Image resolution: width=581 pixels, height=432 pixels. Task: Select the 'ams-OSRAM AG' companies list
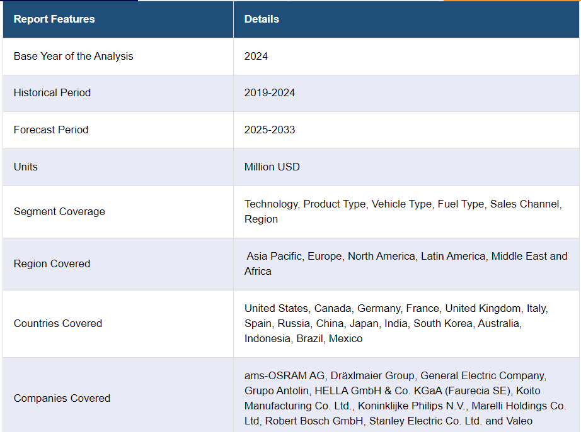pos(405,398)
